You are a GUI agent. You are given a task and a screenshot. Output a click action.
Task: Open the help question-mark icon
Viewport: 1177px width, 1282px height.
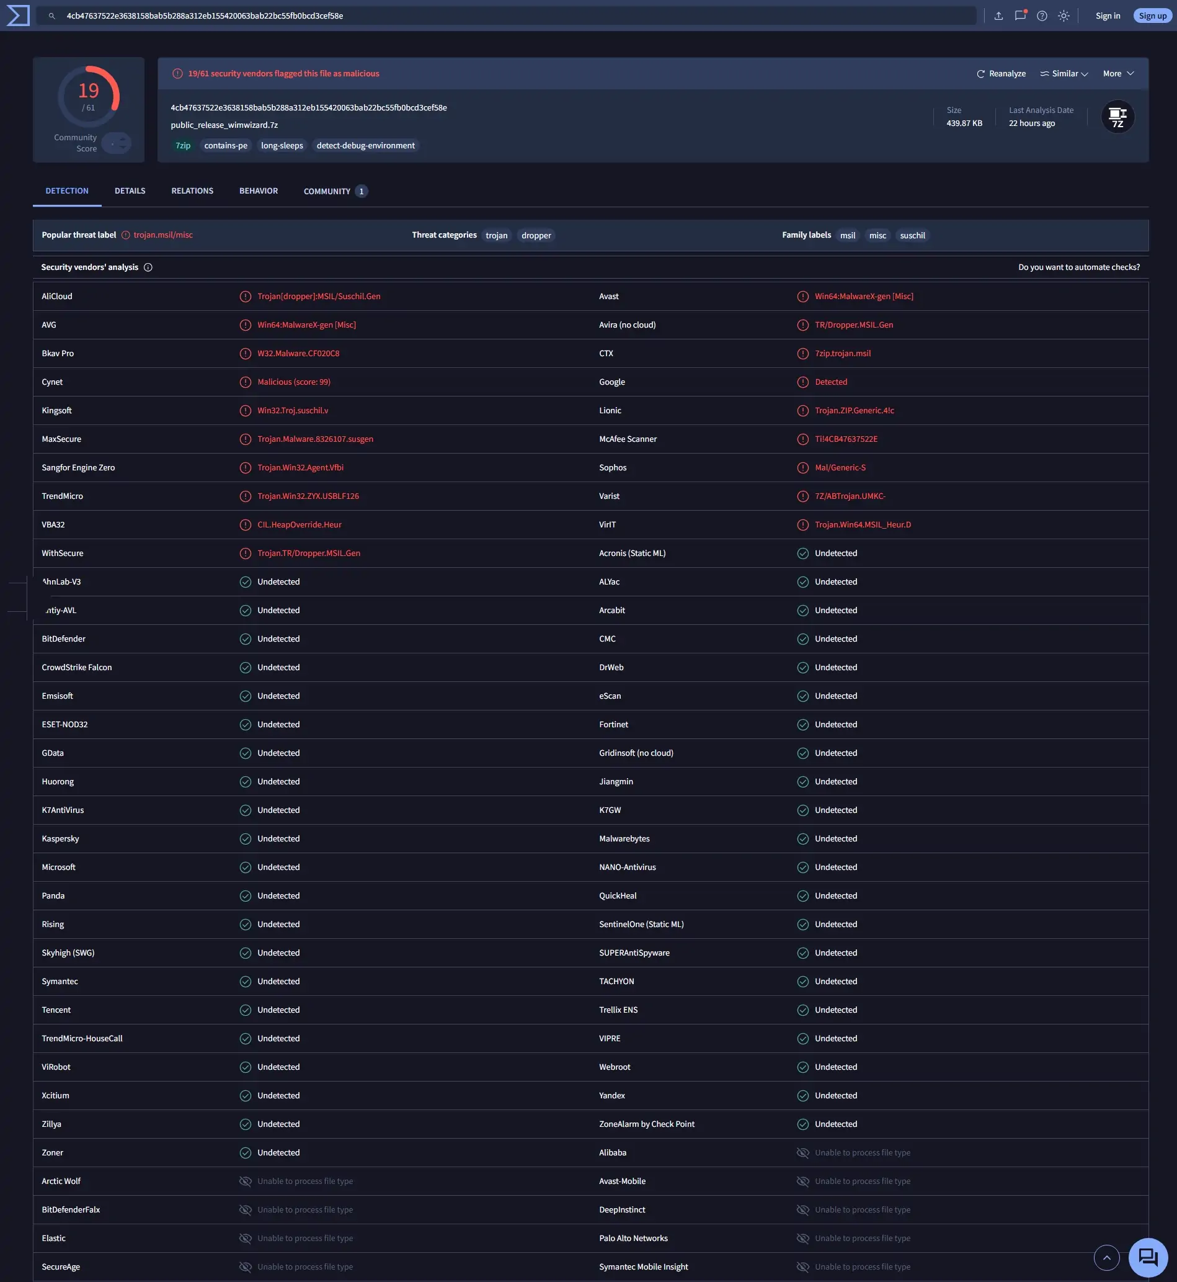[x=1042, y=16]
